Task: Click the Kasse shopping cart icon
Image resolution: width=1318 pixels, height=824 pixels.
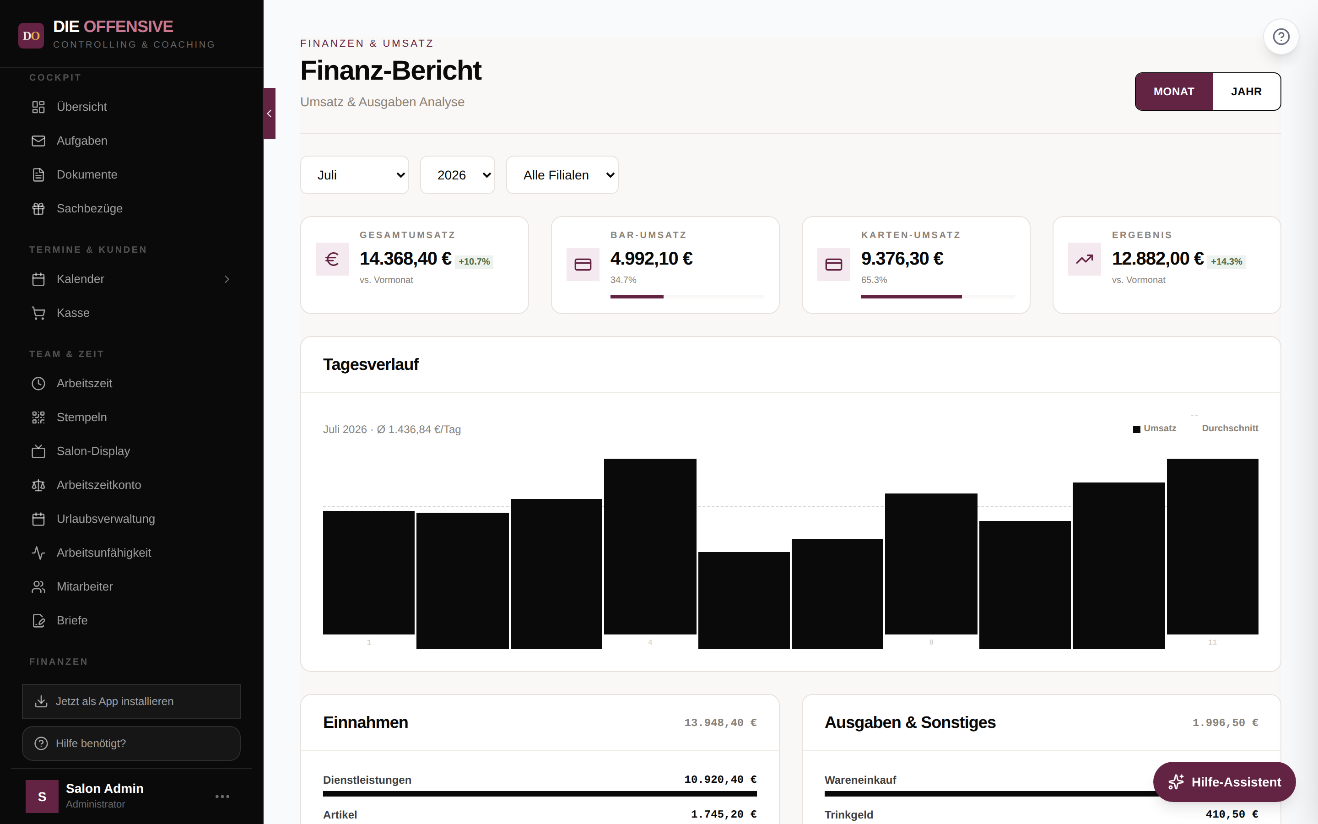Action: [x=38, y=313]
